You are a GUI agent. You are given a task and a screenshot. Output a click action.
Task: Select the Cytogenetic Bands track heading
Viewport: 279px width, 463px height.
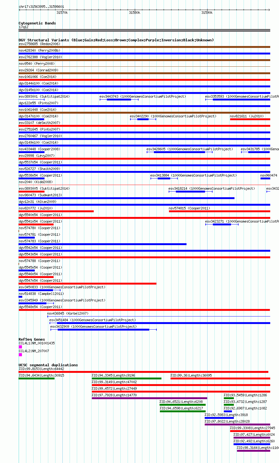pyautogui.click(x=37, y=23)
